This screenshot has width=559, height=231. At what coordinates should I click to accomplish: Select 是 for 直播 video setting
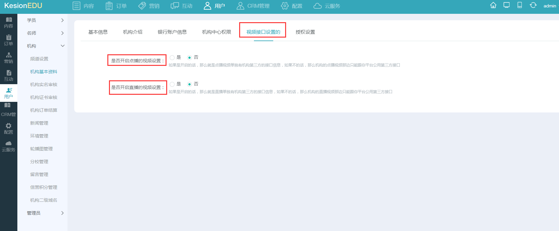172,84
